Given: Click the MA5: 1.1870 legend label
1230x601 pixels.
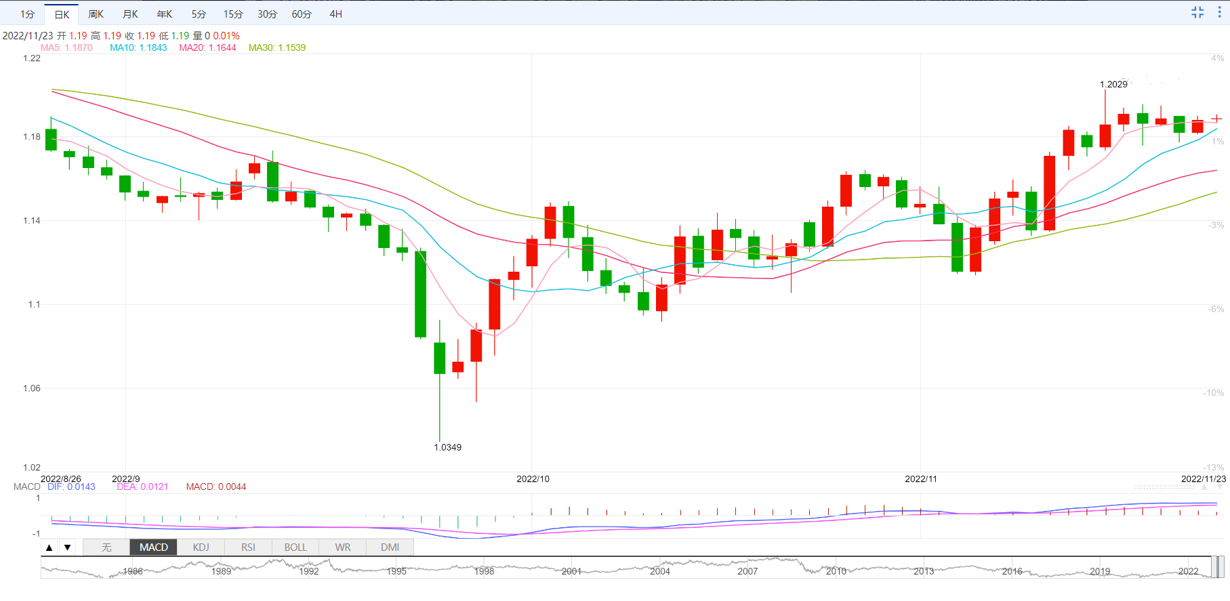Looking at the screenshot, I should 66,48.
